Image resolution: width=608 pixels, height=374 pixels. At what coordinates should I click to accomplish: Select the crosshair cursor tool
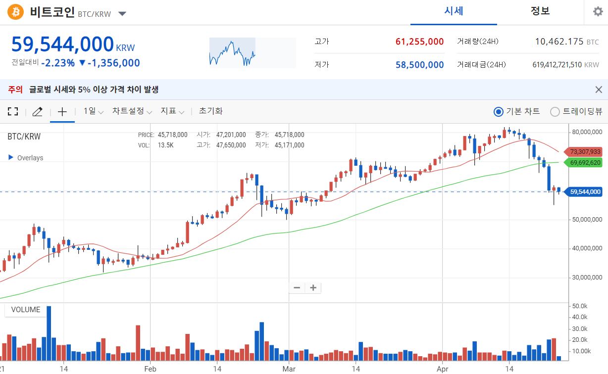(62, 112)
